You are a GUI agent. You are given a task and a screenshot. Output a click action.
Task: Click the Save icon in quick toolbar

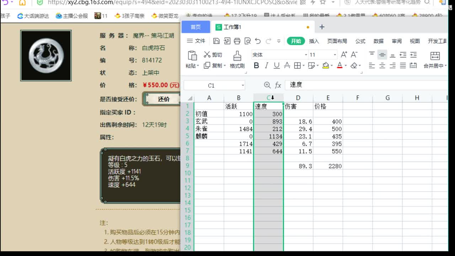coord(216,41)
